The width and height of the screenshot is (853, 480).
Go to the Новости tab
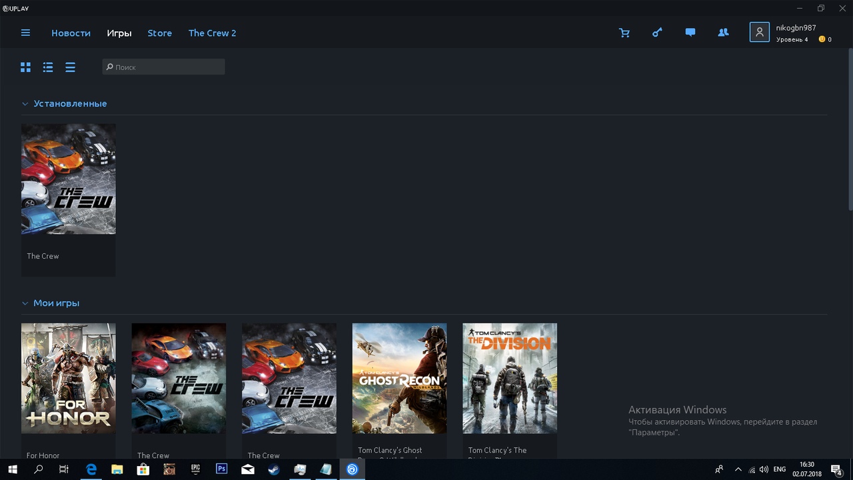pos(71,33)
